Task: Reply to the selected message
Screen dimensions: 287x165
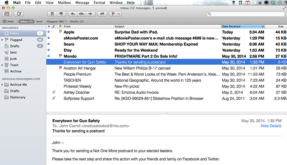Action: [x=73, y=14]
